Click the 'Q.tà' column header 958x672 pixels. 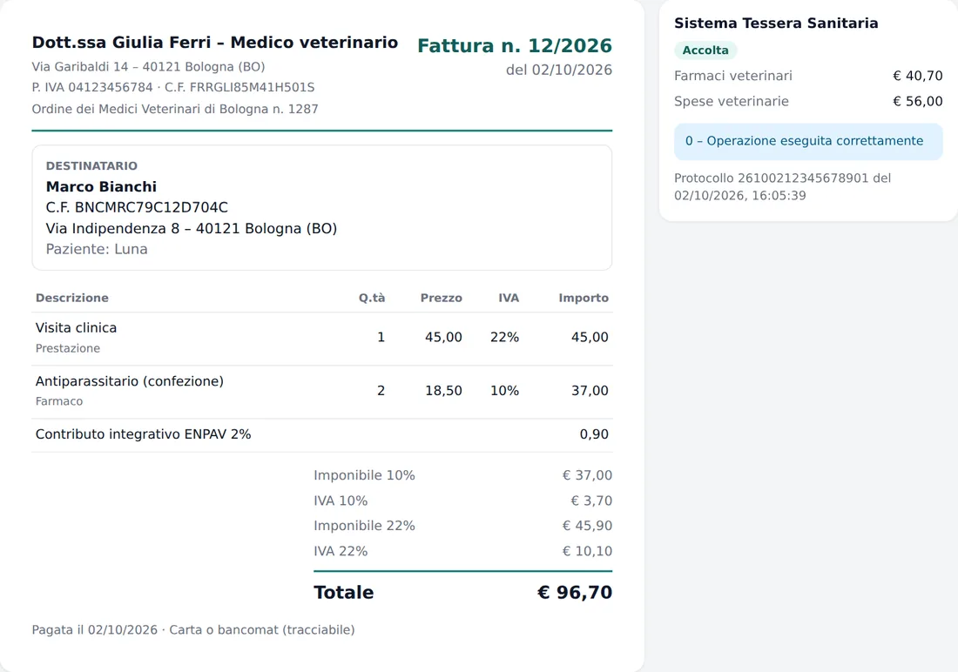pyautogui.click(x=372, y=298)
